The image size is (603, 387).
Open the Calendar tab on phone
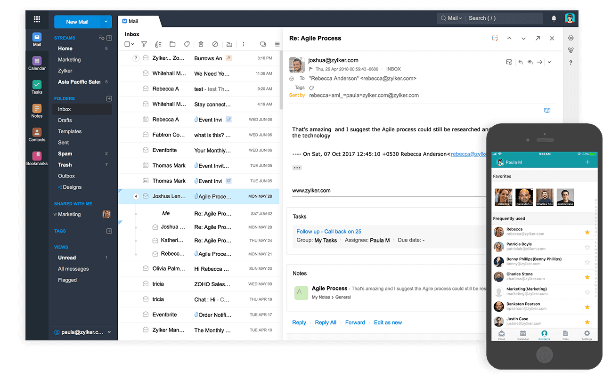tap(523, 335)
